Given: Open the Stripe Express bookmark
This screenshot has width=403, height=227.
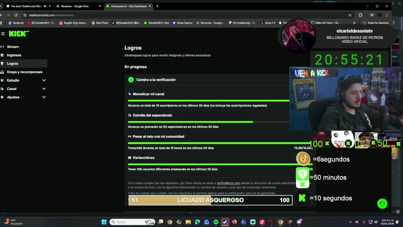Looking at the screenshot, I should pyautogui.click(x=182, y=23).
